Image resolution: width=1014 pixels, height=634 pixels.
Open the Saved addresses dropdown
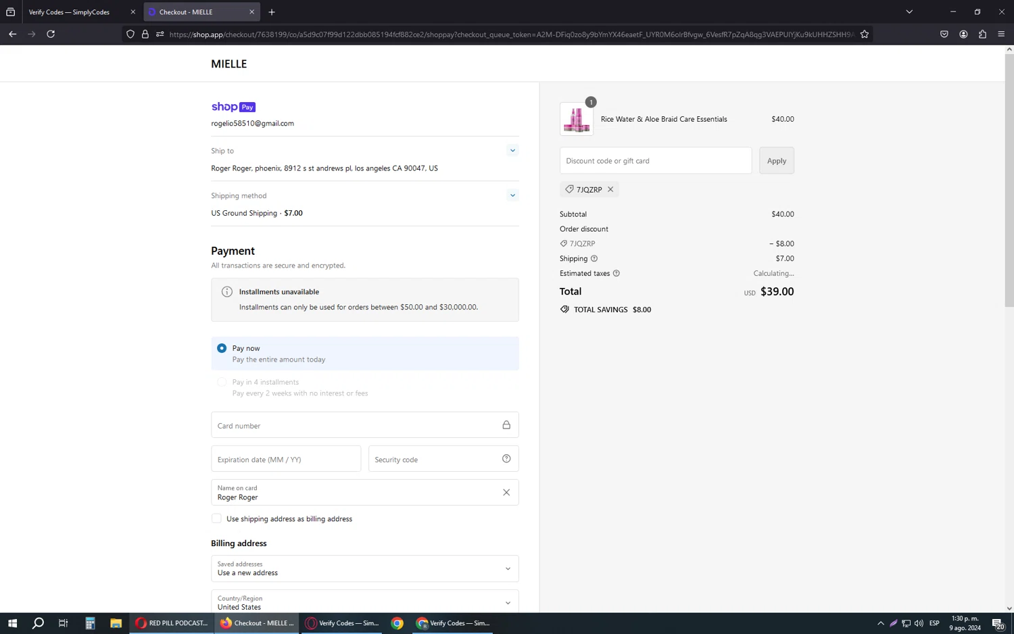coord(364,568)
